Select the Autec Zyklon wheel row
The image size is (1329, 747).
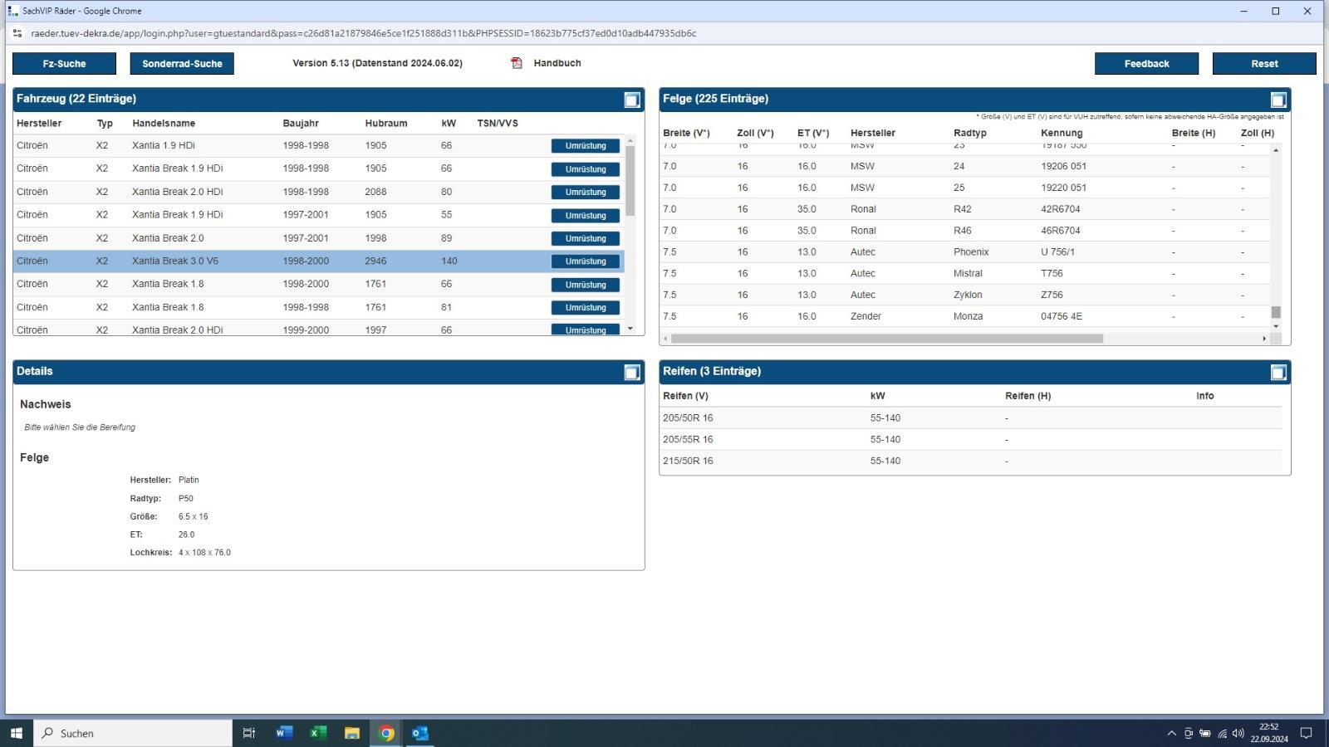[x=964, y=295]
